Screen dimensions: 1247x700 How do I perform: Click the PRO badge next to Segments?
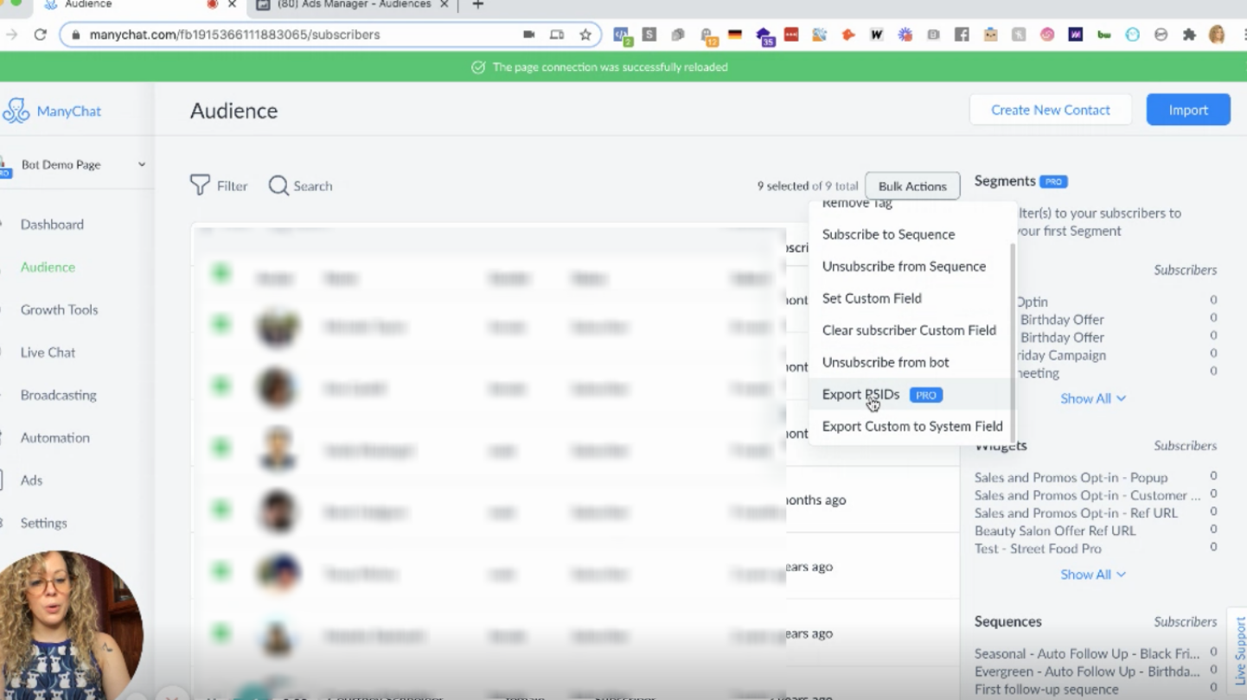[1053, 181]
